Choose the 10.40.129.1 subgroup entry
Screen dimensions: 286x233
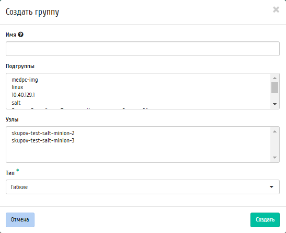(23, 95)
